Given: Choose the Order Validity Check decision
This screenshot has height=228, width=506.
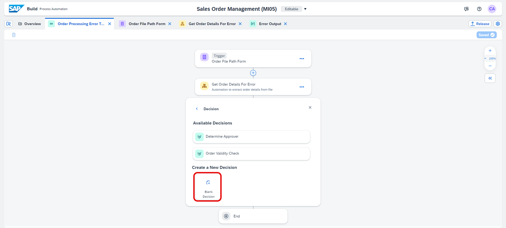Looking at the screenshot, I should 252,154.
